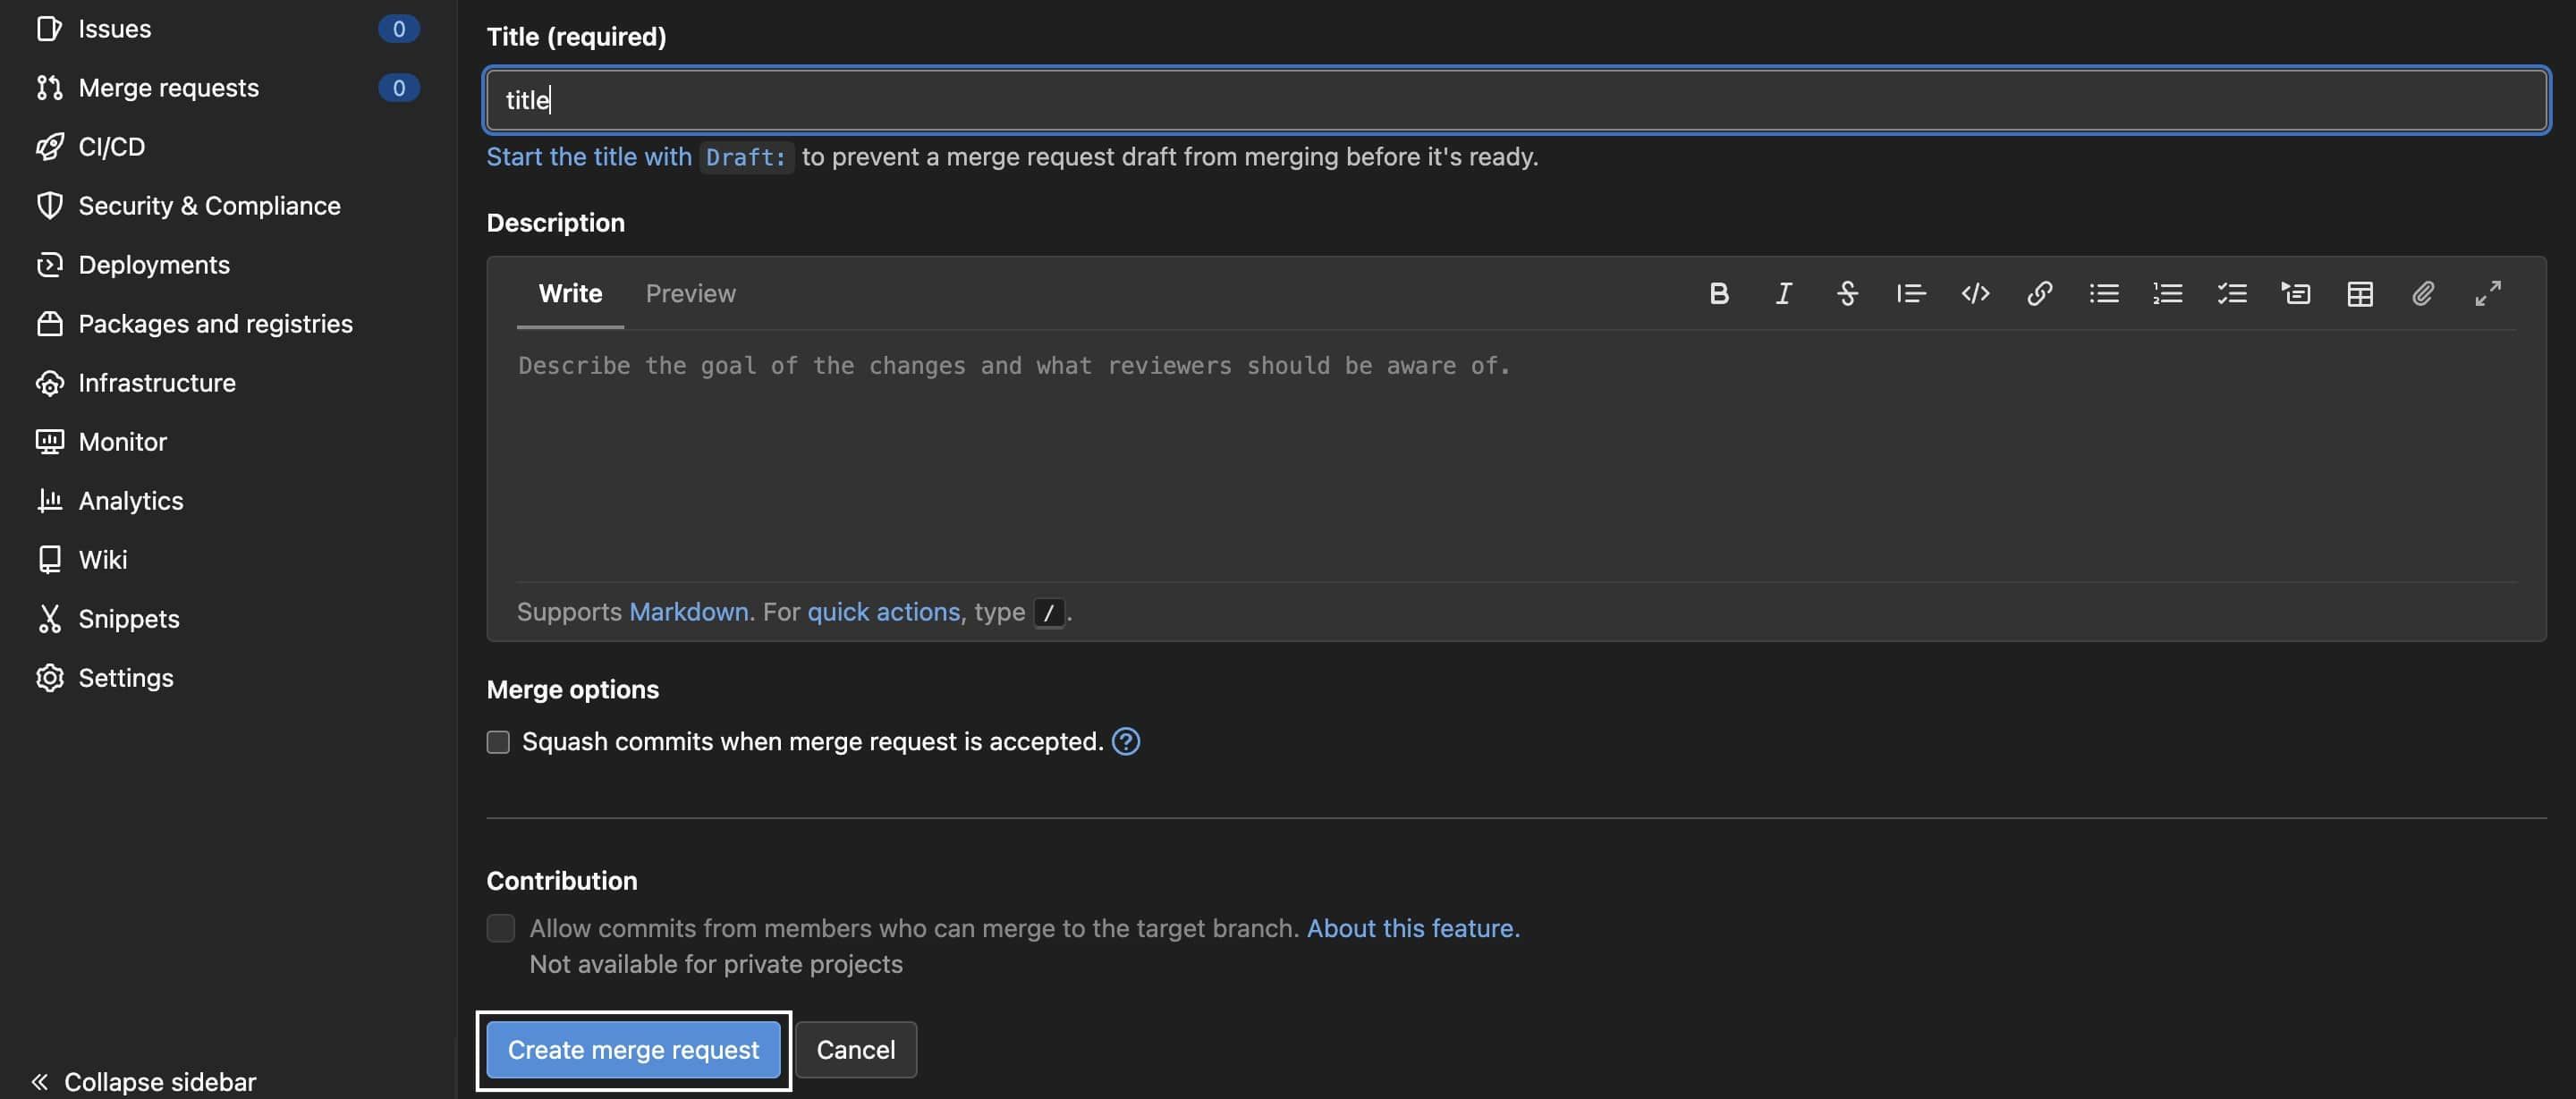Click Create merge request button
Screen dimensions: 2576x1099
632,1050
